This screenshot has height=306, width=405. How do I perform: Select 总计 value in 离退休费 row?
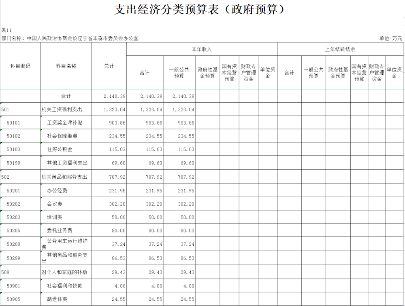pos(109,299)
